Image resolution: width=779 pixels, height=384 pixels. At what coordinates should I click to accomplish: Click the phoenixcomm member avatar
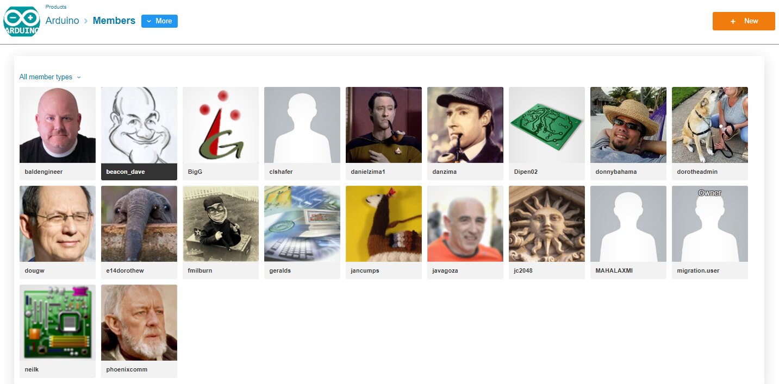pyautogui.click(x=139, y=323)
